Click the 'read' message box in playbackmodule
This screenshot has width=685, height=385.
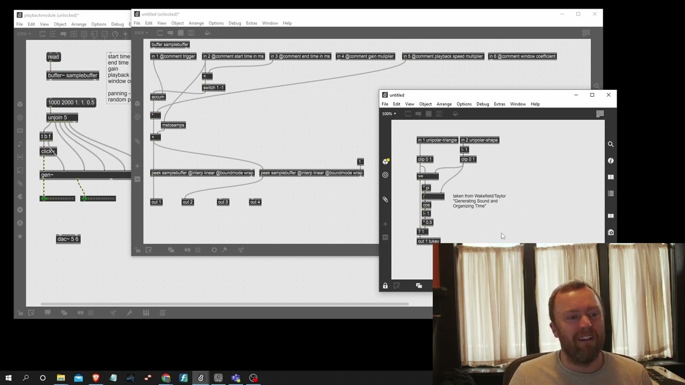54,57
